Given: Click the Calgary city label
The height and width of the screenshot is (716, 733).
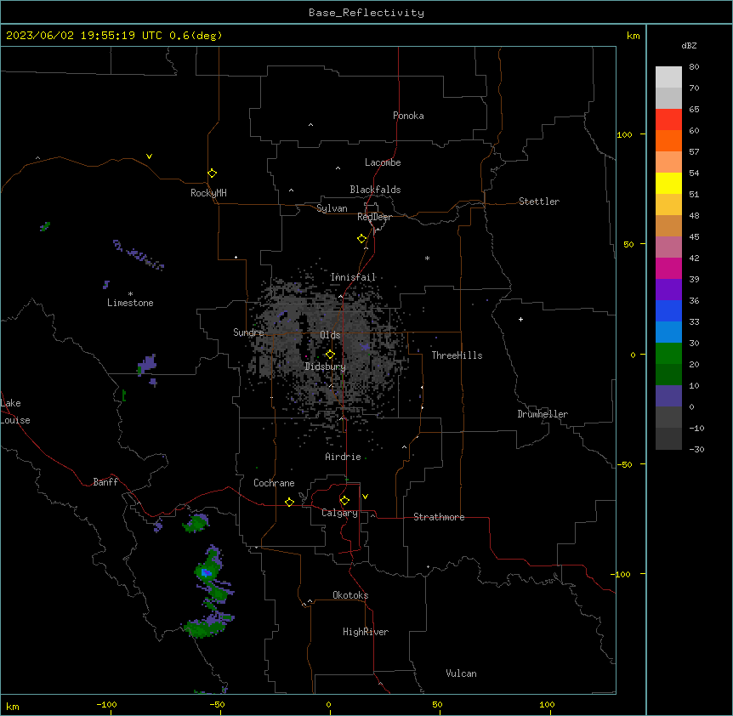Looking at the screenshot, I should coord(339,513).
